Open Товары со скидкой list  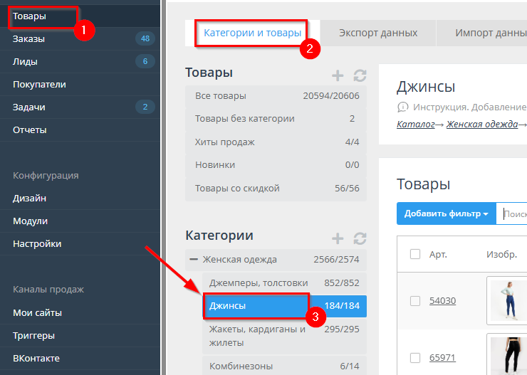(x=237, y=189)
